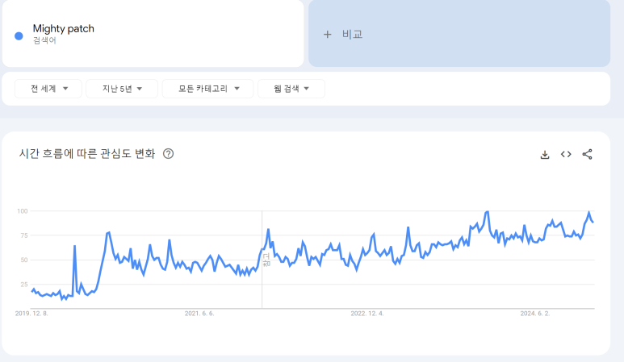The image size is (624, 362).
Task: Click the 2019. 12. 8. axis label
Action: click(x=31, y=314)
